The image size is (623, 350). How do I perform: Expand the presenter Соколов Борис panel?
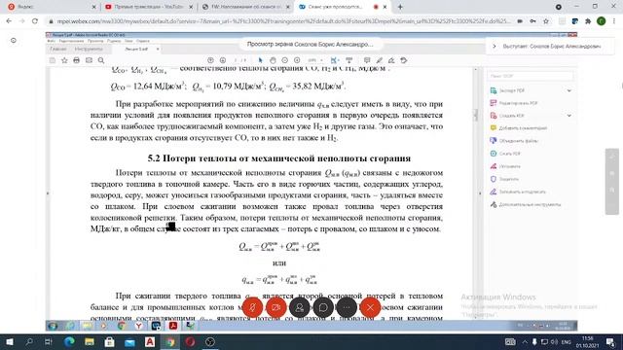tap(495, 46)
